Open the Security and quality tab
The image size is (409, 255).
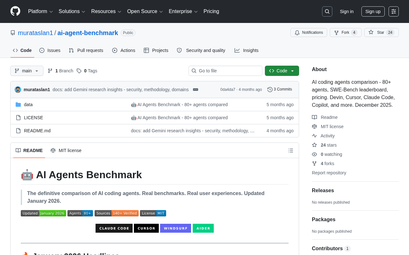coord(201,50)
